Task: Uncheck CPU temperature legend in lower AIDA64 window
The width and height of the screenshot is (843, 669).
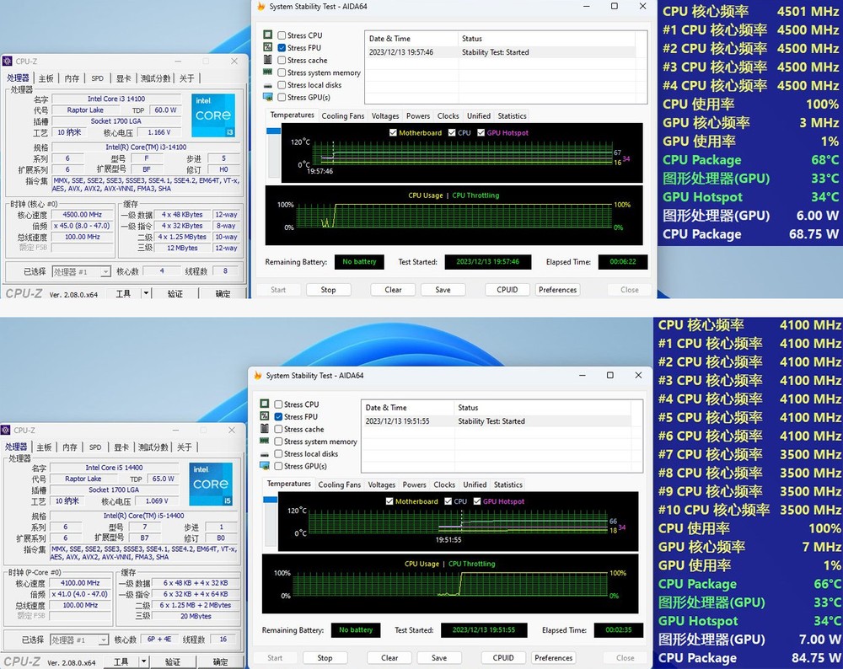Action: (448, 501)
